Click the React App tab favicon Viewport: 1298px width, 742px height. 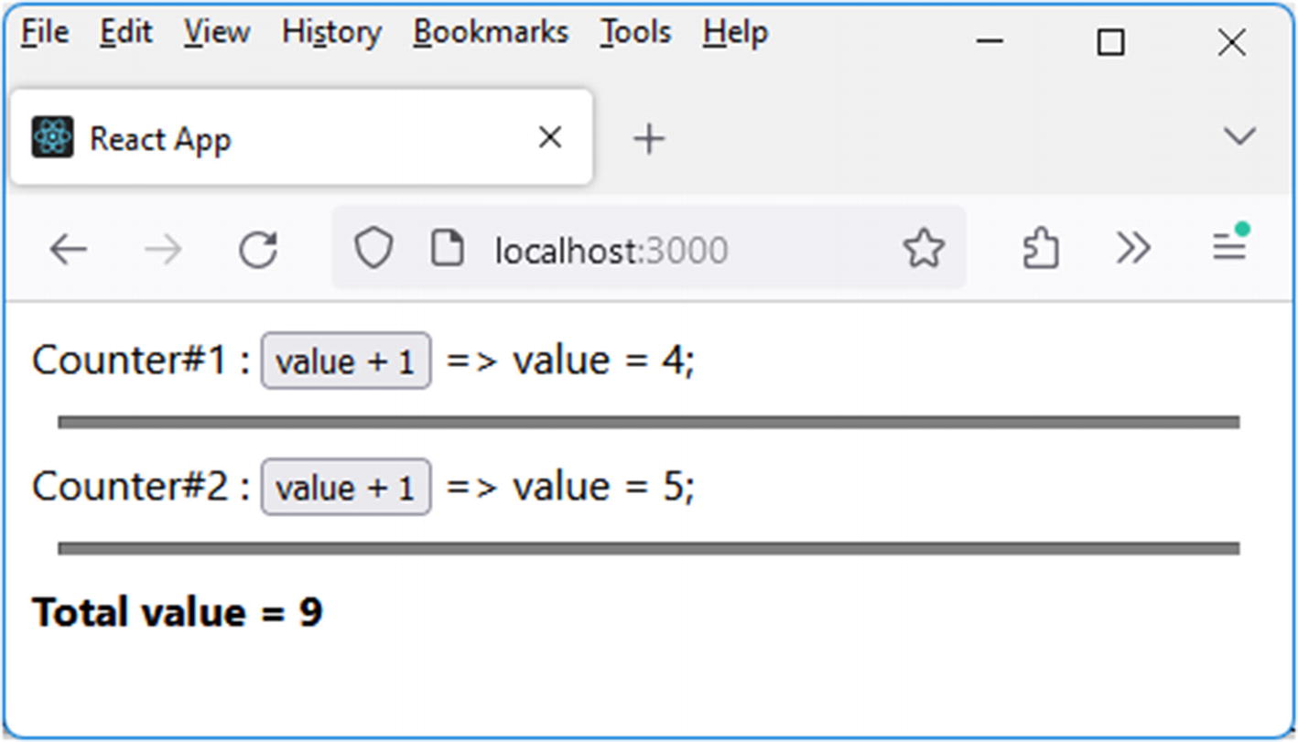point(52,138)
